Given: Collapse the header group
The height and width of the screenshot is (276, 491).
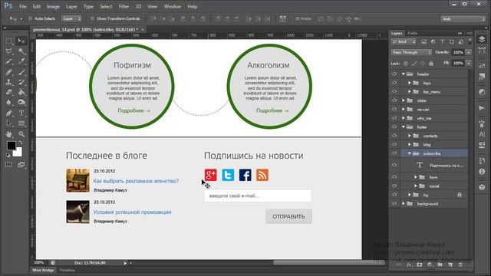Looking at the screenshot, I should [404, 74].
